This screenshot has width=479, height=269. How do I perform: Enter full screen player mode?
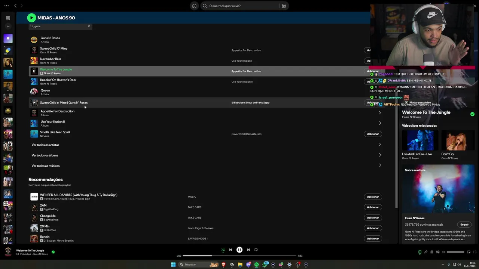click(475, 252)
